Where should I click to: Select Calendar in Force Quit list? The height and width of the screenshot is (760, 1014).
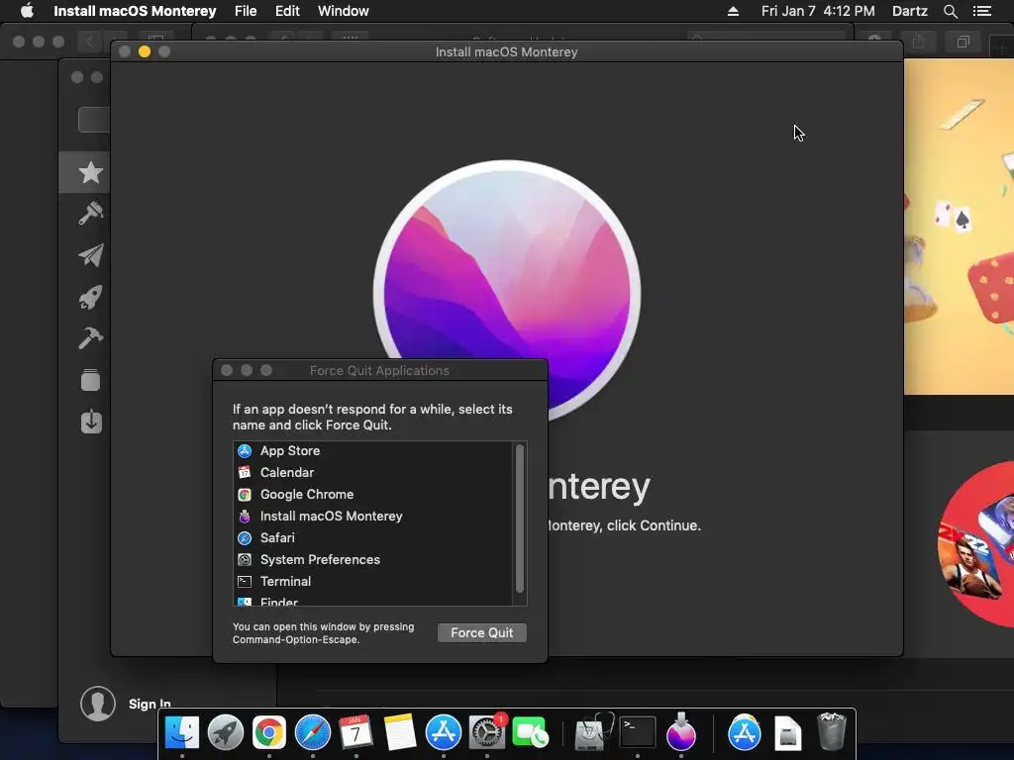373,472
